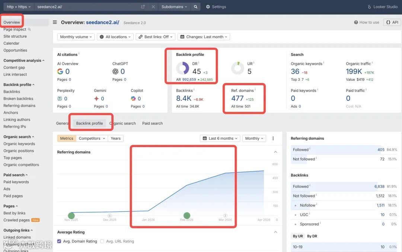Collapse the Average Rating section

(x=275, y=232)
